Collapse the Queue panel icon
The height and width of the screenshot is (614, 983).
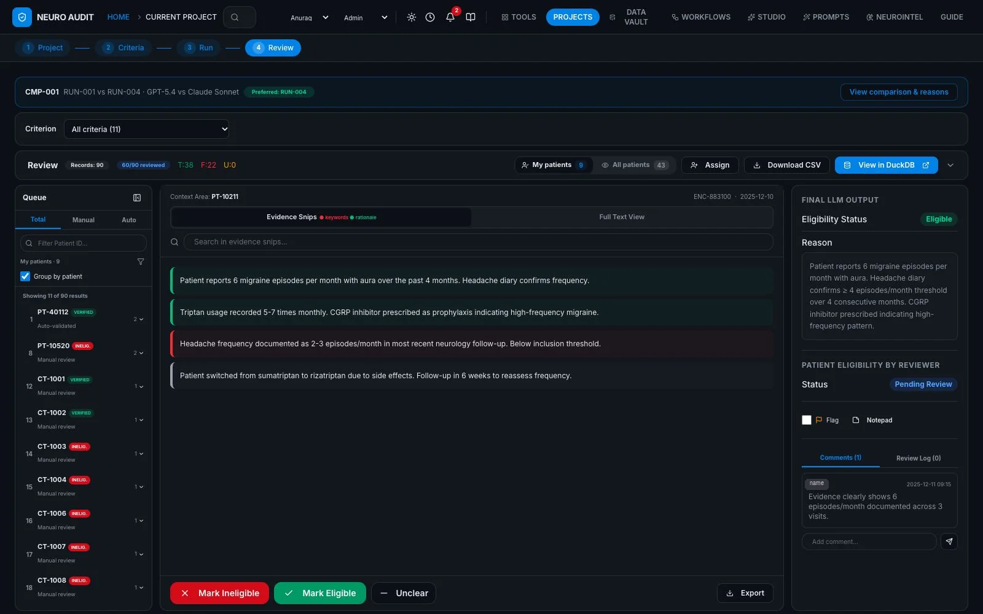pos(137,198)
